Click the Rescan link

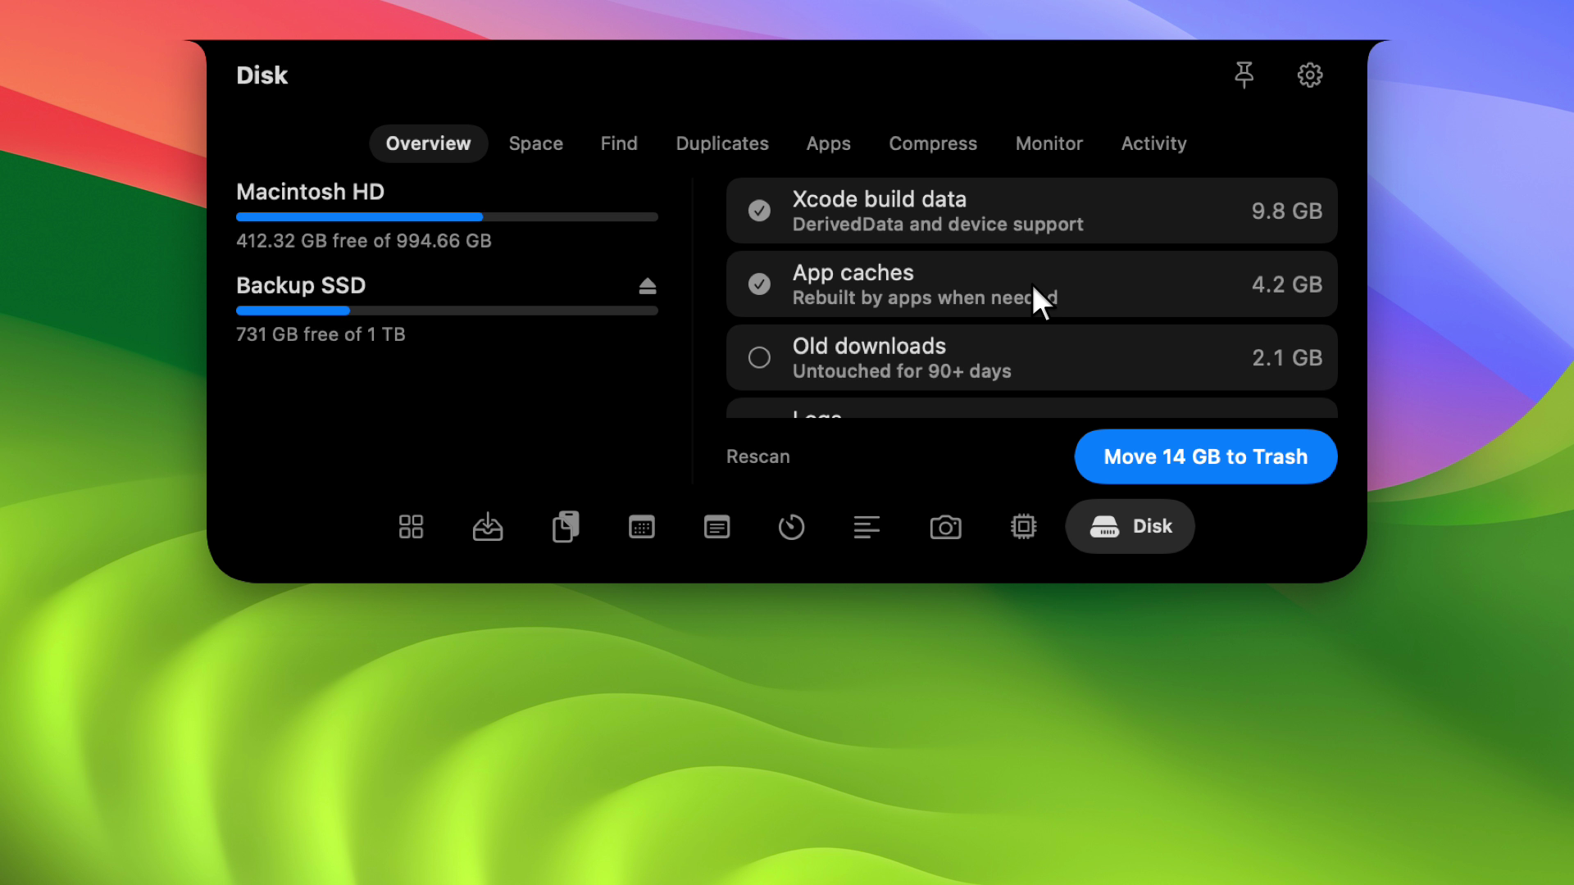tap(757, 456)
